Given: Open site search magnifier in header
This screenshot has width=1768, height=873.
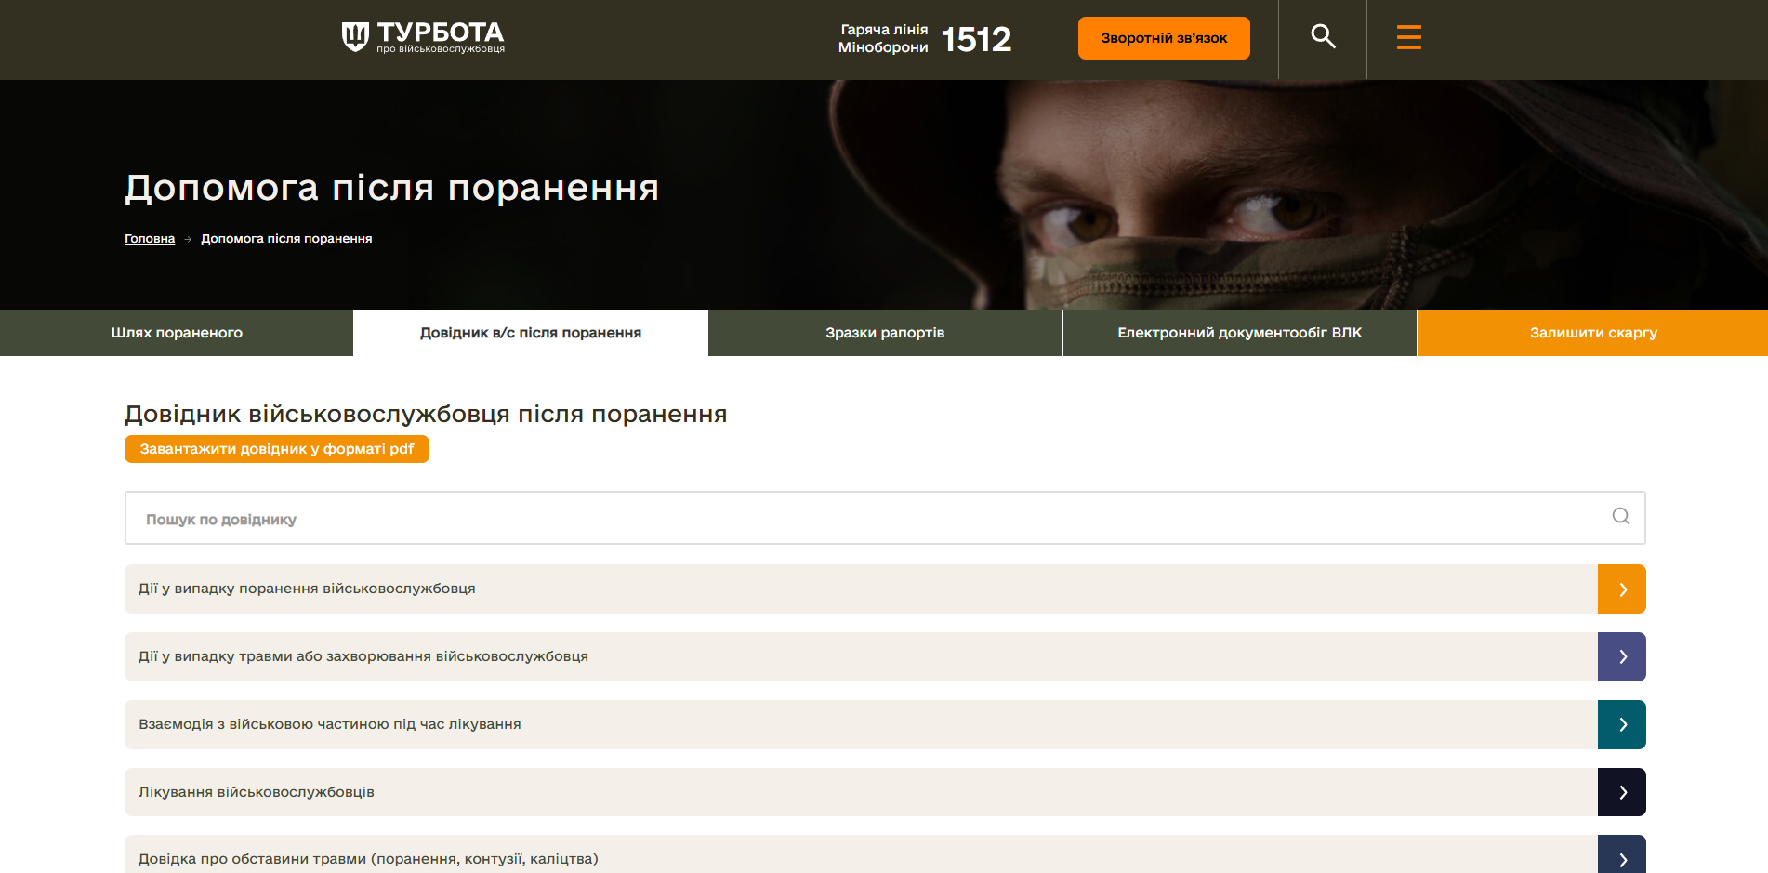Looking at the screenshot, I should pos(1323,37).
